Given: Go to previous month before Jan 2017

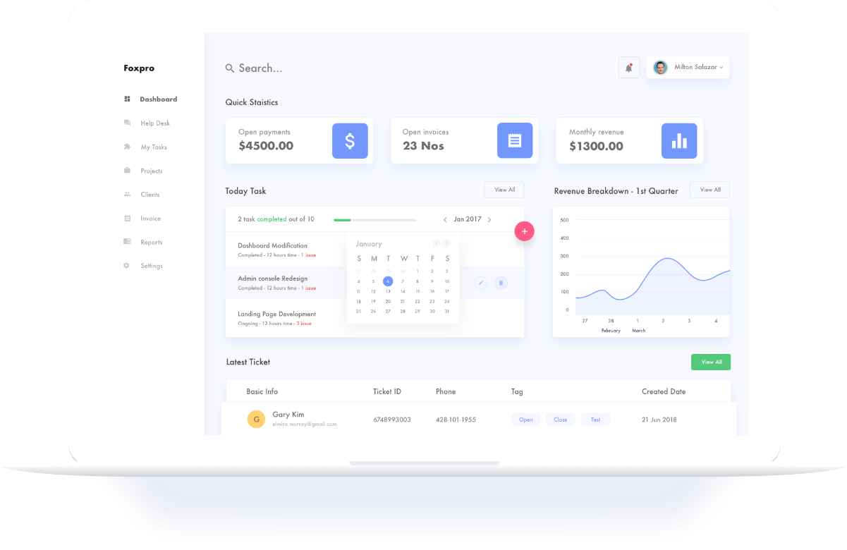Looking at the screenshot, I should point(445,220).
